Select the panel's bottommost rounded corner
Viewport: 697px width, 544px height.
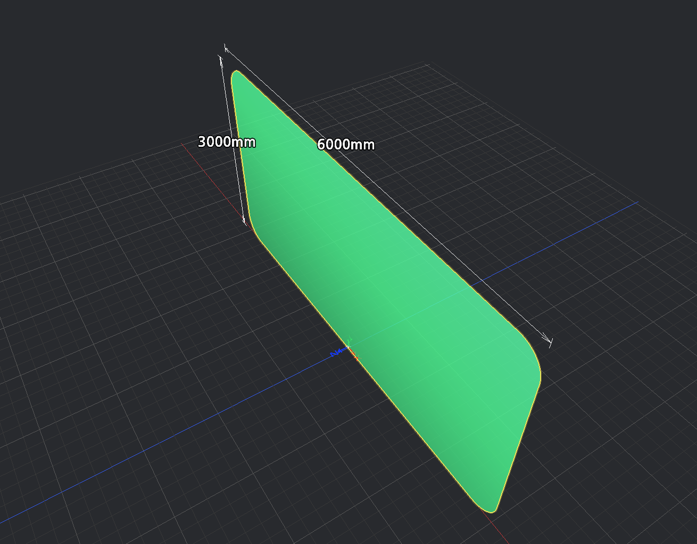click(x=491, y=509)
